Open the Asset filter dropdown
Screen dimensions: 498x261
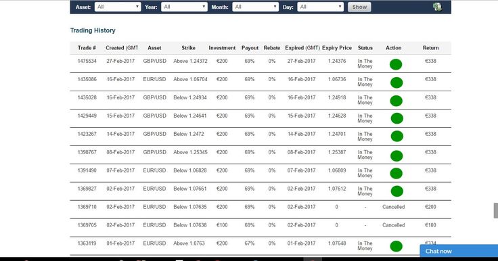click(x=118, y=7)
